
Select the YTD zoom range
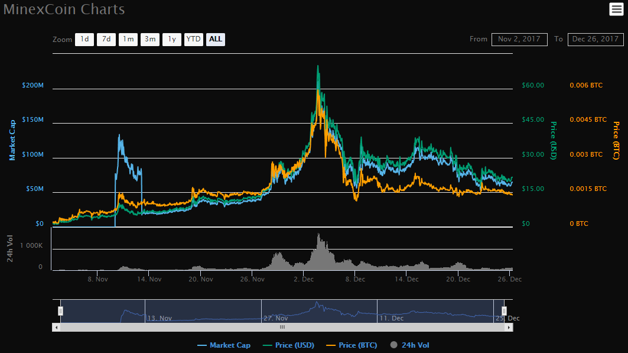(x=193, y=39)
